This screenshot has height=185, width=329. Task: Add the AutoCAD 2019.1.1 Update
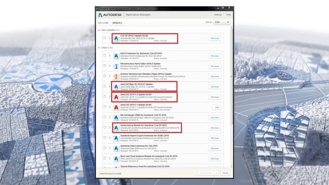coord(217,107)
